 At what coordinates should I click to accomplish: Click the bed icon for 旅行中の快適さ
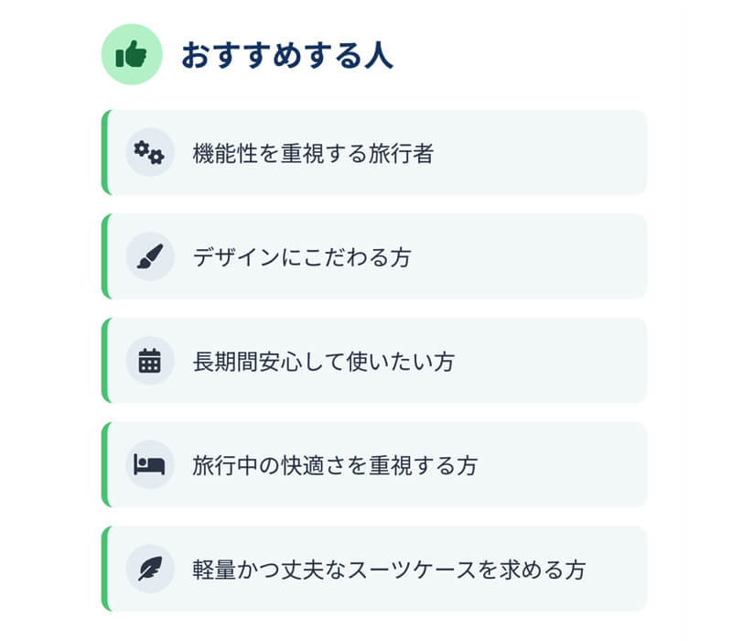[x=149, y=464]
